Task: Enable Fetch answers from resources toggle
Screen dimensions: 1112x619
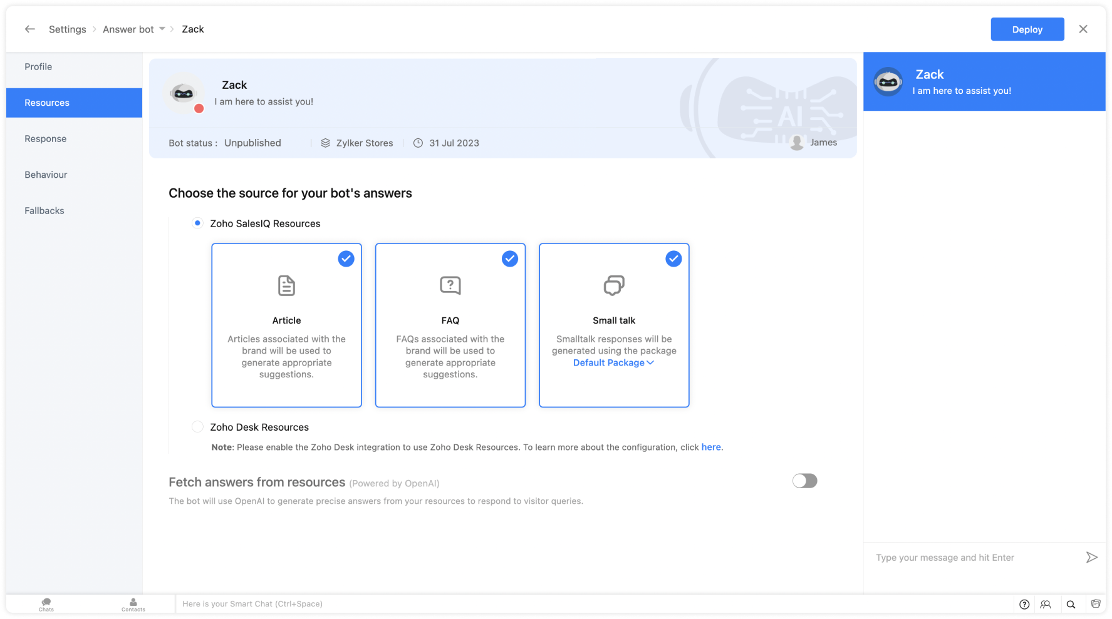Action: tap(804, 481)
